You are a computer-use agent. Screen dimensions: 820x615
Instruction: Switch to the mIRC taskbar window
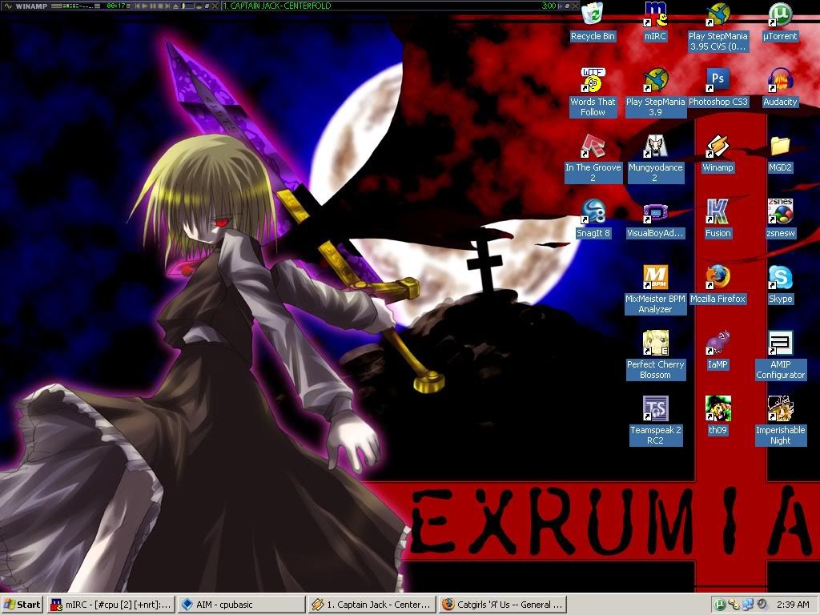(x=111, y=605)
